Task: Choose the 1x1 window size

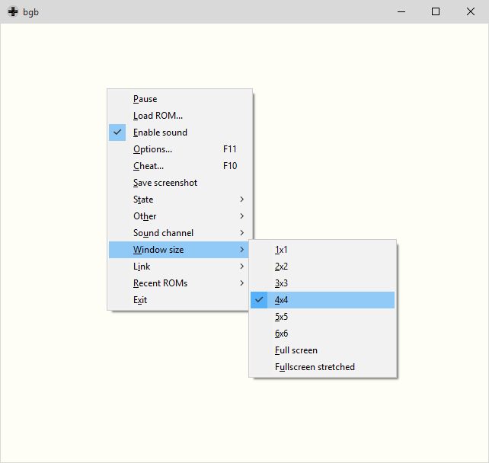Action: pos(282,250)
